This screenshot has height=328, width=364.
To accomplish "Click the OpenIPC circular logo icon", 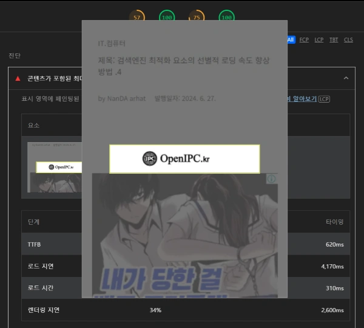I will [x=150, y=159].
